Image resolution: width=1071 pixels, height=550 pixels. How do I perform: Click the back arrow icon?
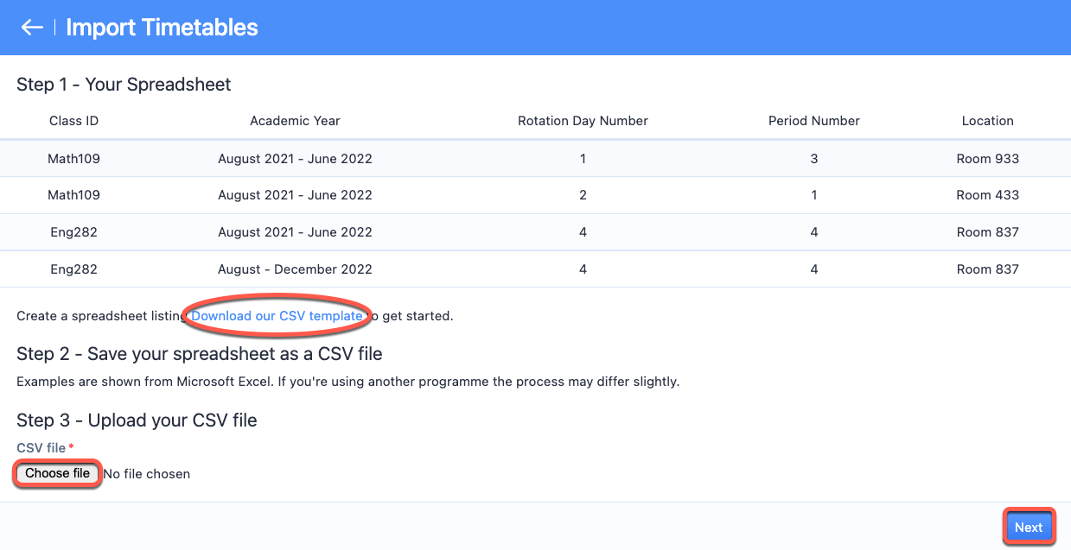pos(32,28)
